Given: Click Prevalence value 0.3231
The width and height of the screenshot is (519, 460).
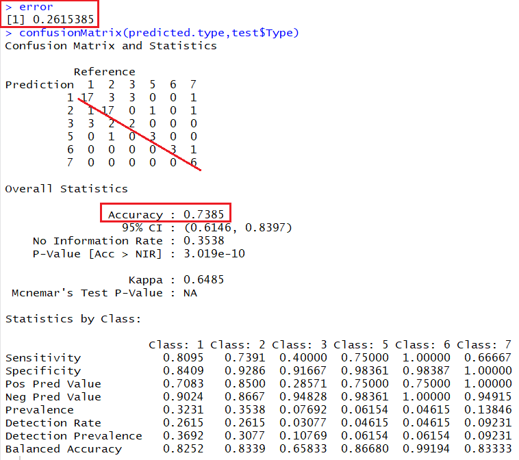Looking at the screenshot, I should pyautogui.click(x=183, y=410).
